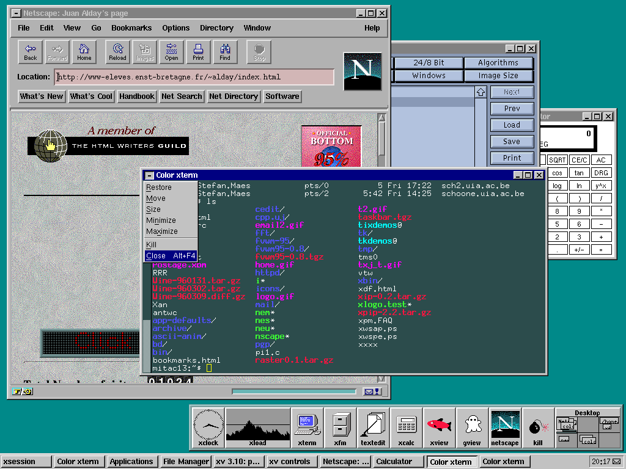626x469 pixels.
Task: Click the kill bomb icon
Action: (538, 427)
